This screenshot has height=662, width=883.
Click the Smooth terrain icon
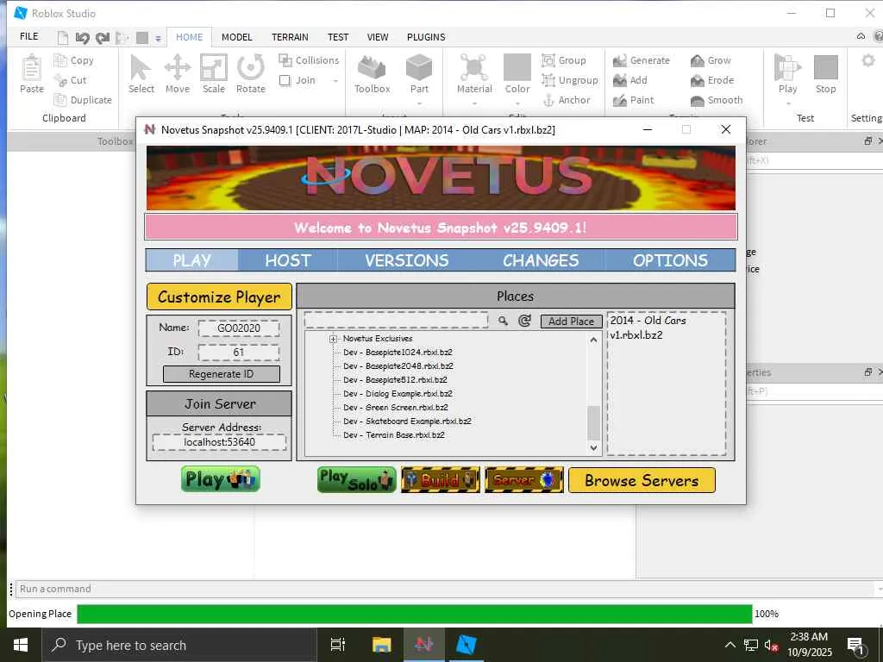(697, 100)
